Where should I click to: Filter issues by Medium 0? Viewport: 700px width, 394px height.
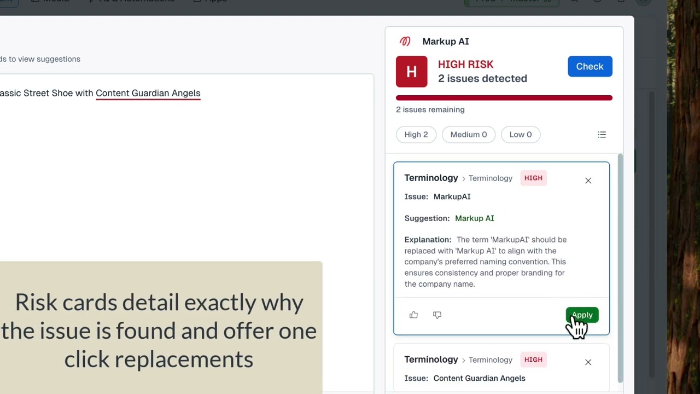tap(469, 135)
